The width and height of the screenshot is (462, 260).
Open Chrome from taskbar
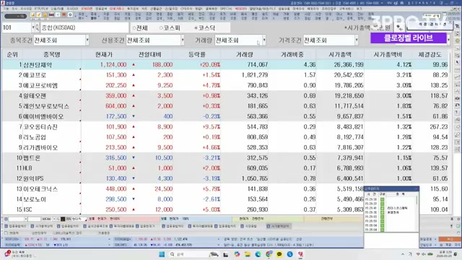[269, 254]
